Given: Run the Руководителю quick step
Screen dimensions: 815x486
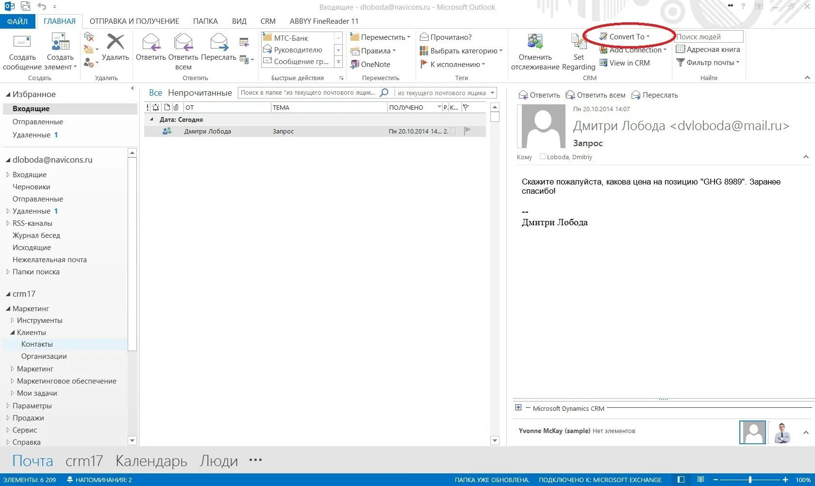Looking at the screenshot, I should click(297, 50).
